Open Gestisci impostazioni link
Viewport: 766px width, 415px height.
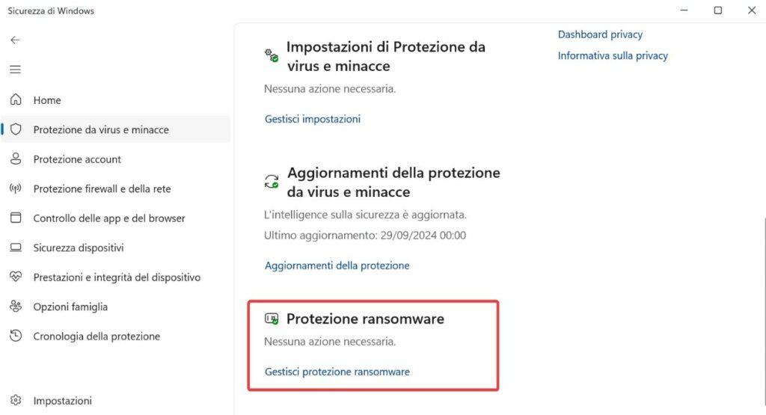coord(313,119)
